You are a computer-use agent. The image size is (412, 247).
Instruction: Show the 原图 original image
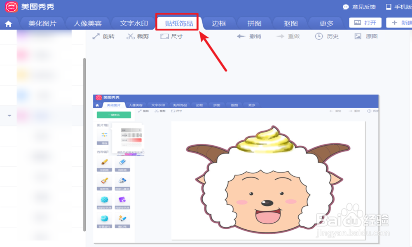coord(366,37)
